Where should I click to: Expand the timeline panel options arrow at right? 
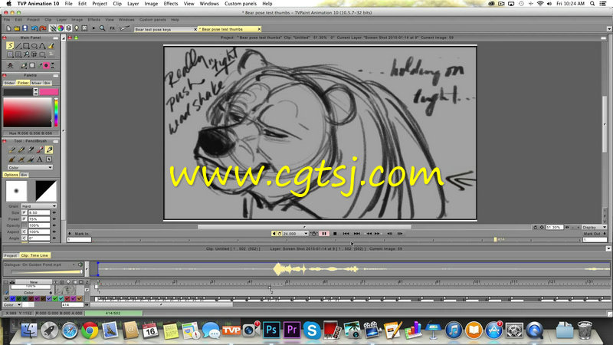point(608,248)
